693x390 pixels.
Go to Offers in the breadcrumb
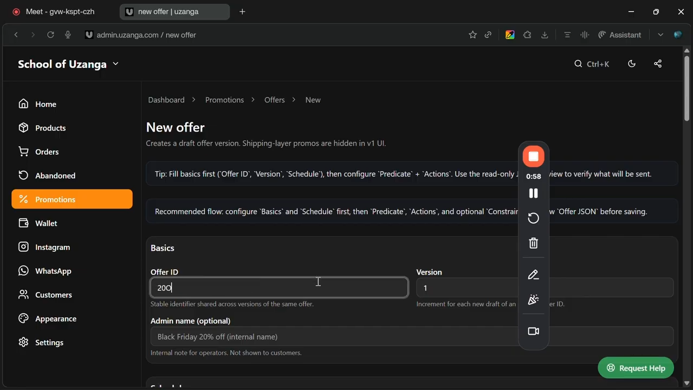tap(275, 100)
